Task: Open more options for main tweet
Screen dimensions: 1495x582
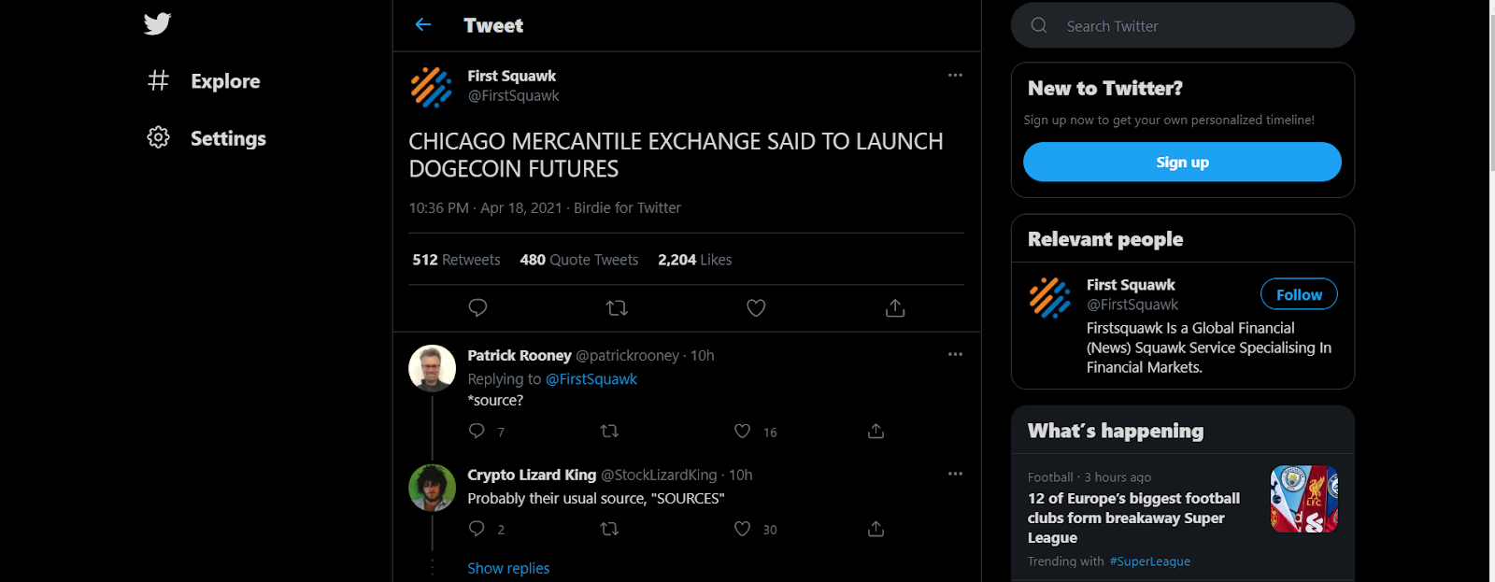Action: (955, 75)
